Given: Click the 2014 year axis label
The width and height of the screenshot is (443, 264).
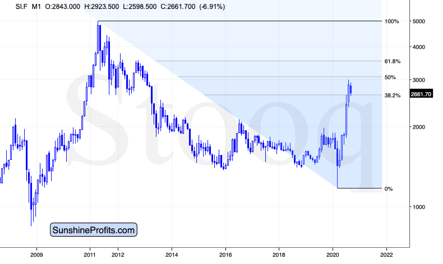Looking at the screenshot, I should click(172, 255).
